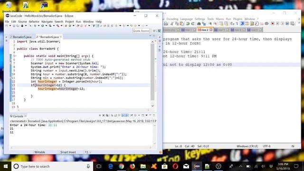Click the Playback macro icon in Notepad++
The height and width of the screenshot is (171, 304).
[x=283, y=24]
